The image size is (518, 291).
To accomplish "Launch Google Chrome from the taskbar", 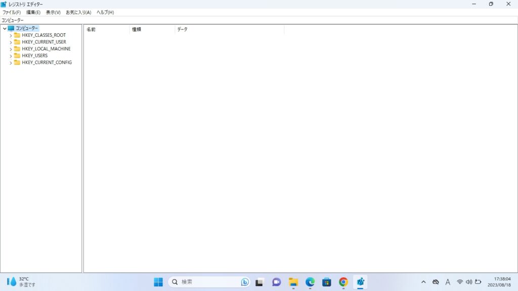I will pyautogui.click(x=343, y=282).
